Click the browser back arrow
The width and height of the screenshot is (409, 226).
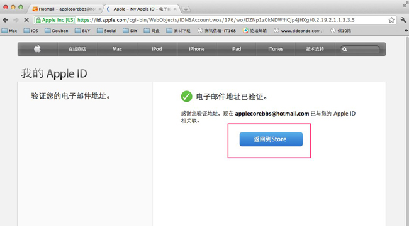6,20
